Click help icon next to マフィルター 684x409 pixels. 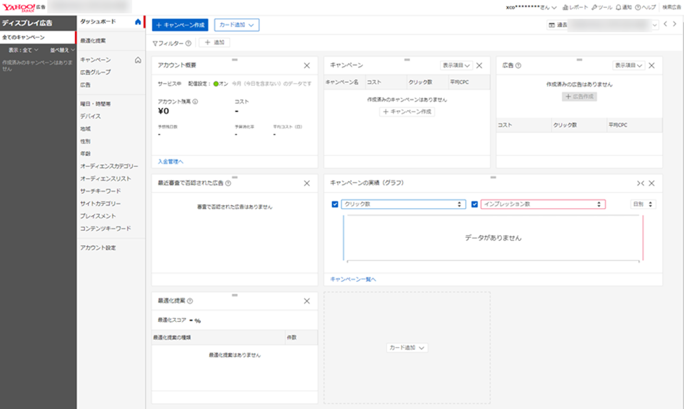(188, 43)
